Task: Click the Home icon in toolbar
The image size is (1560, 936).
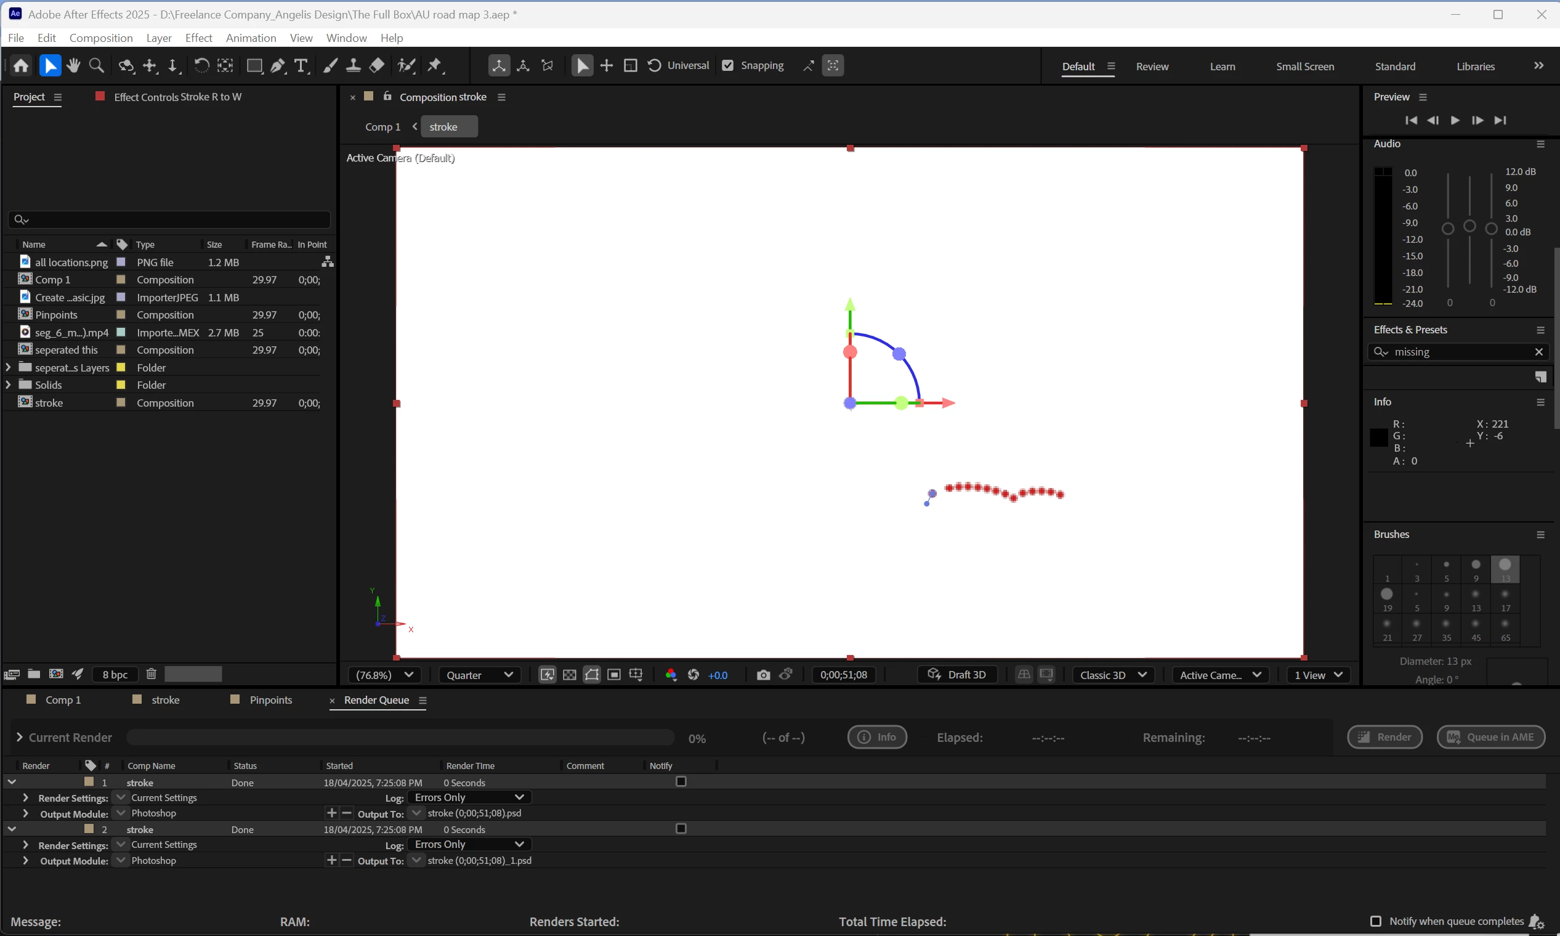Action: [21, 65]
